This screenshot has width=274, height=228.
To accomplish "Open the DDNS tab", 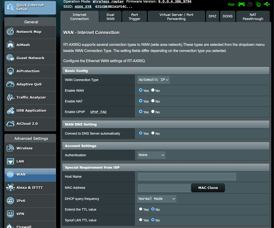I will [228, 16].
